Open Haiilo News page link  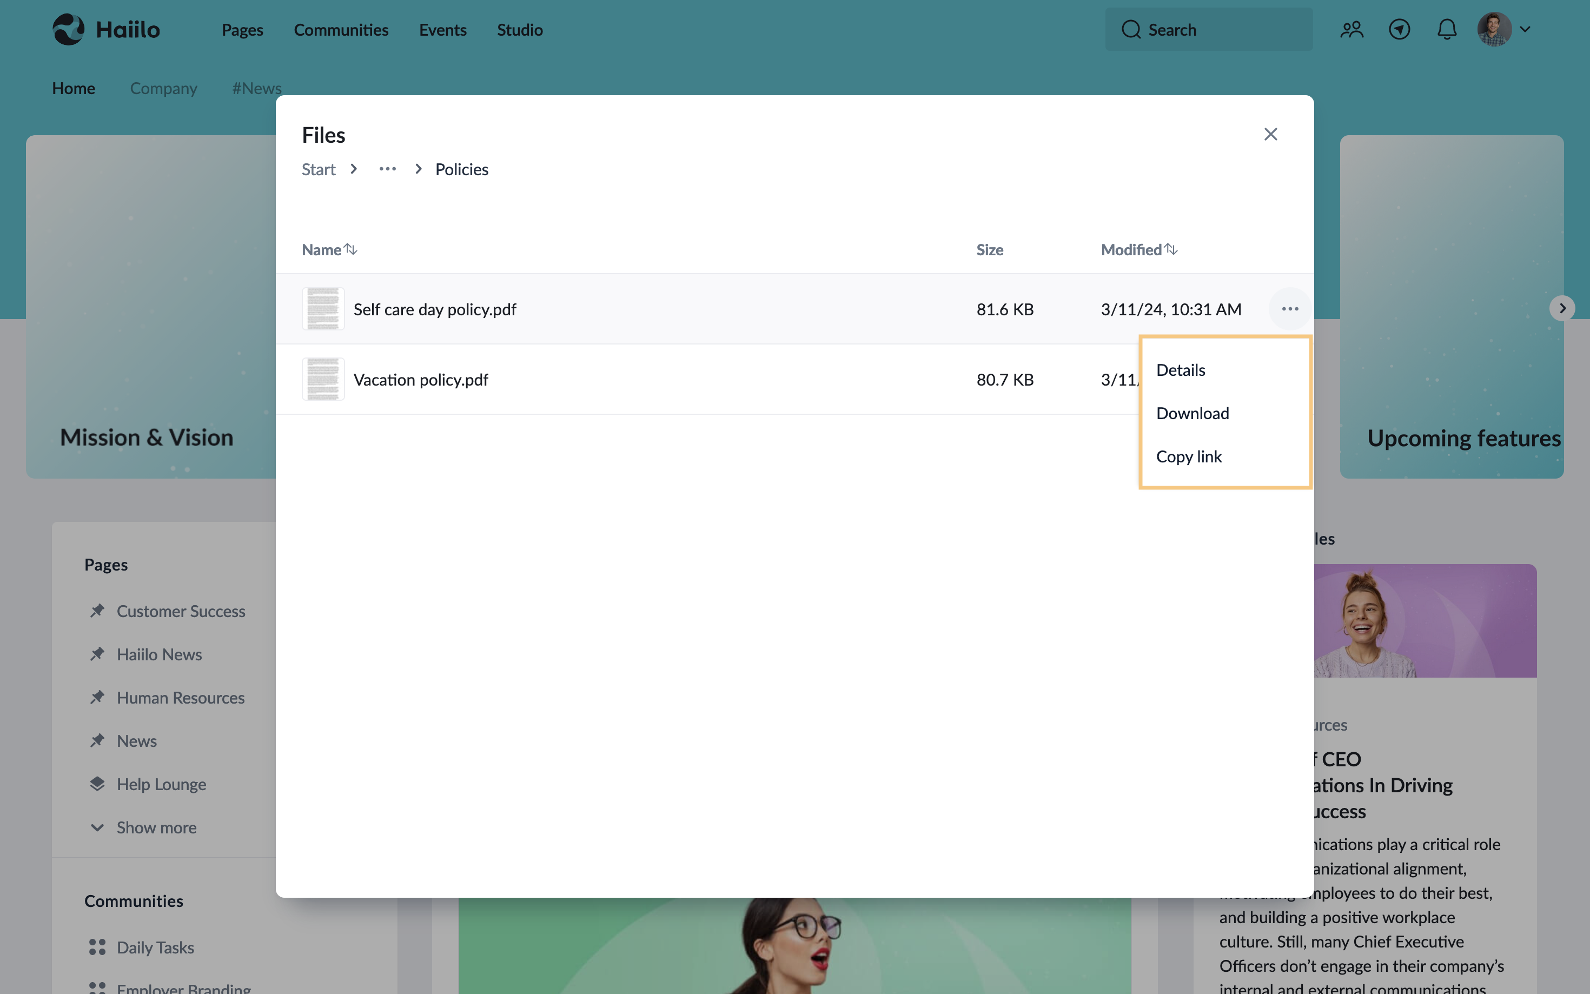tap(159, 655)
